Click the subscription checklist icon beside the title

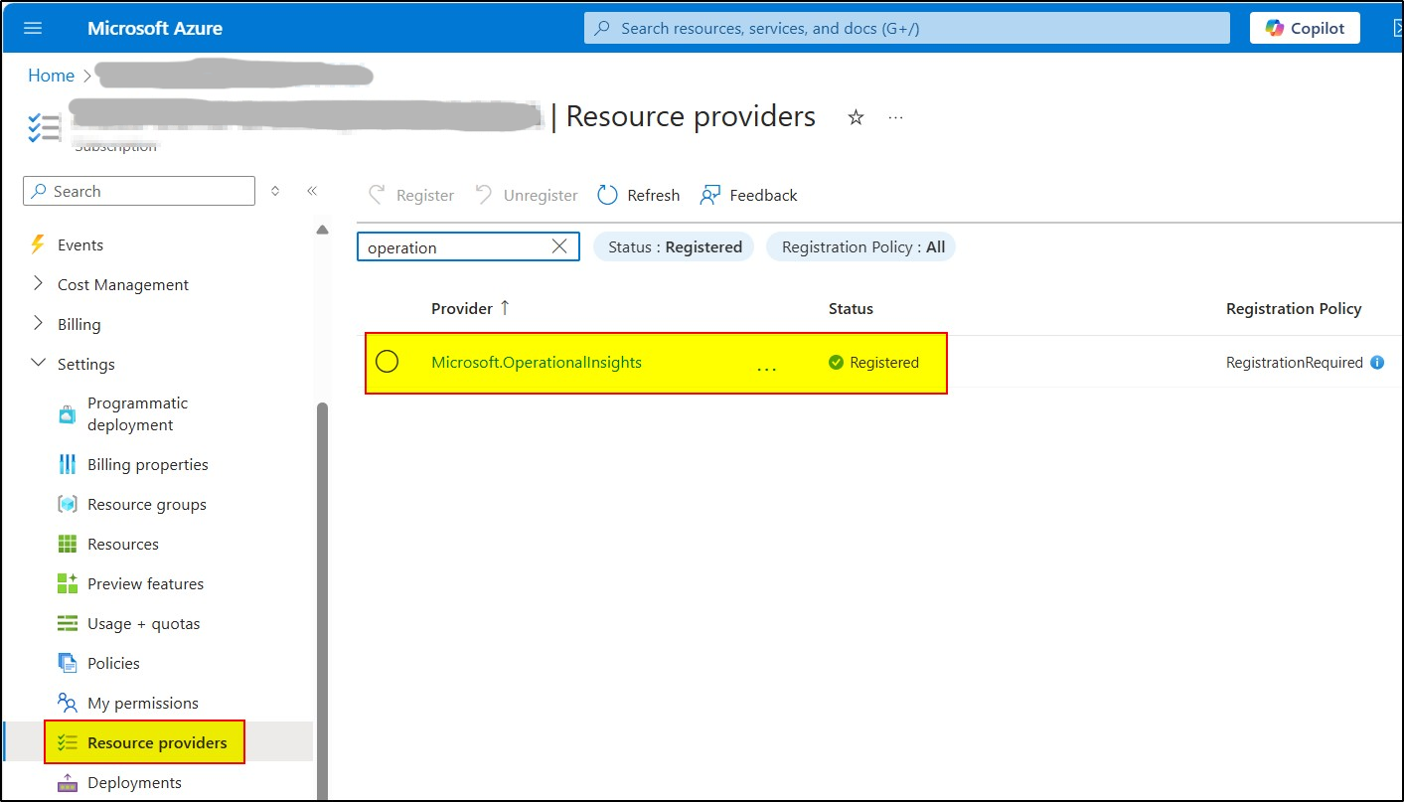(x=44, y=127)
